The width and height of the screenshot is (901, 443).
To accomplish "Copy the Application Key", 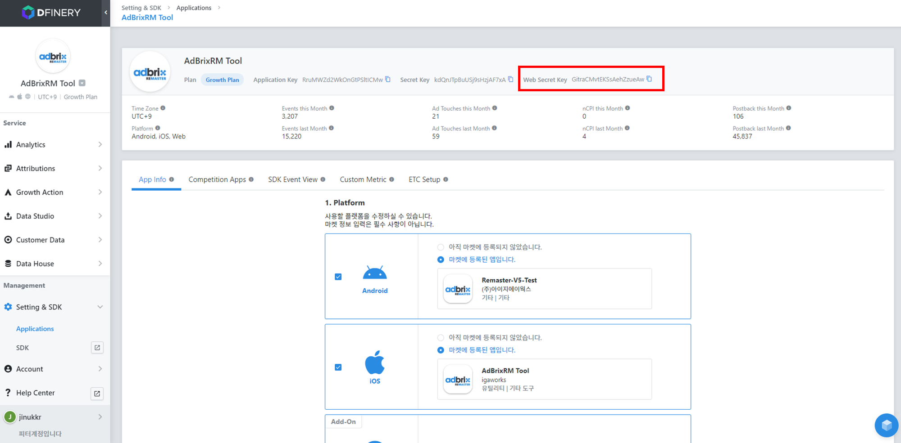I will click(388, 80).
